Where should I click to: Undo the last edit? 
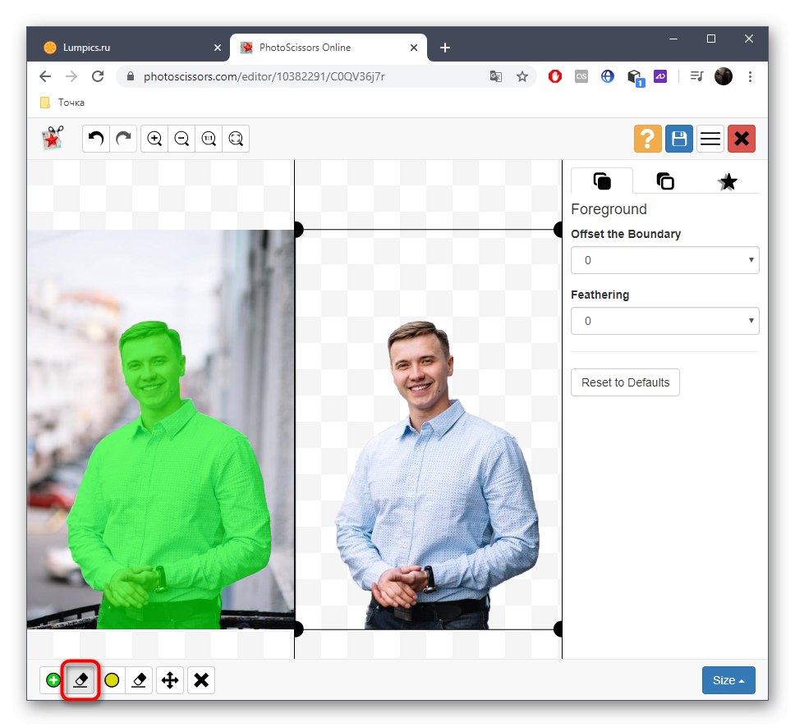(x=96, y=139)
